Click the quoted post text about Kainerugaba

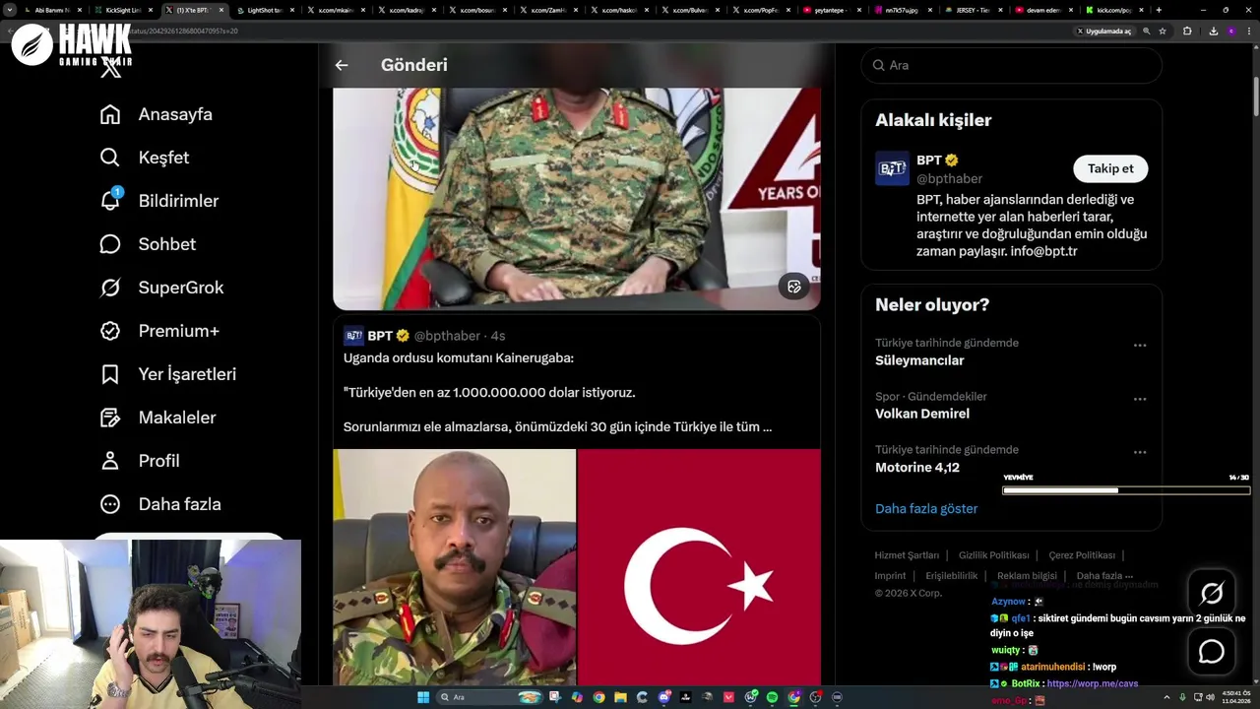(557, 393)
